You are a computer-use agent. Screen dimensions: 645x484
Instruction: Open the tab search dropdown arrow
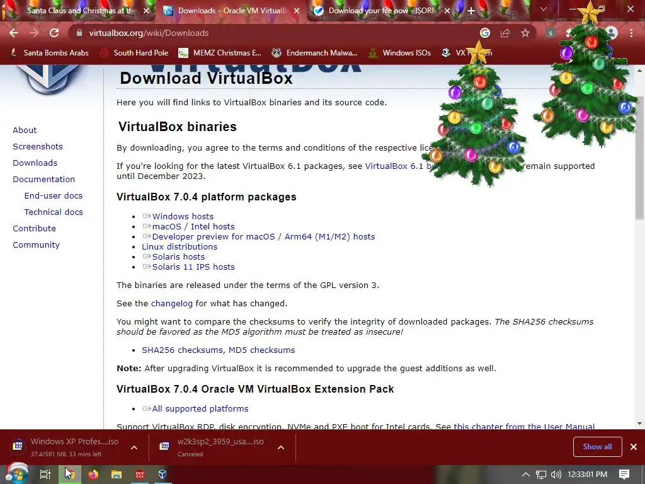pyautogui.click(x=544, y=9)
